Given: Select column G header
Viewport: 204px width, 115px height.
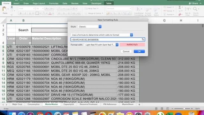Looking at the screenshot, I should coord(164,20).
